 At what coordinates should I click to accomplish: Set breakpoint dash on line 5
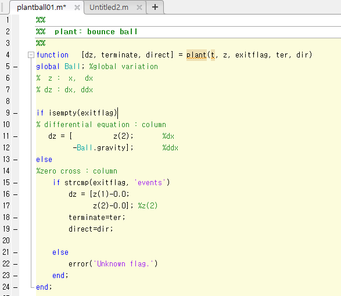pyautogui.click(x=15, y=67)
